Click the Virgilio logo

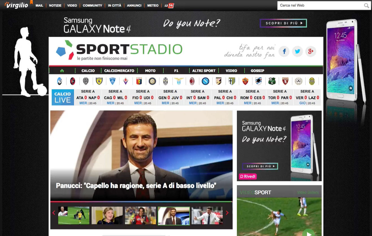pyautogui.click(x=17, y=5)
